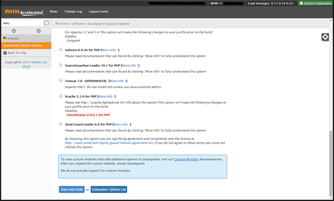Open Tomcat 7.0 More Info link
This screenshot has width=334, height=201.
(118, 81)
